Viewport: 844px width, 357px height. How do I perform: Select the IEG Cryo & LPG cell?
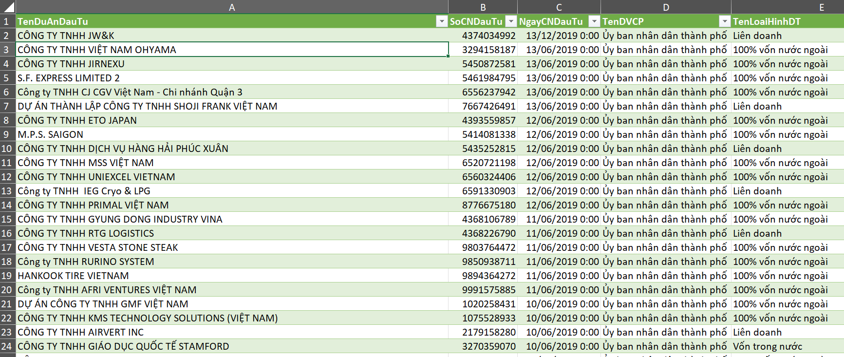tap(232, 191)
